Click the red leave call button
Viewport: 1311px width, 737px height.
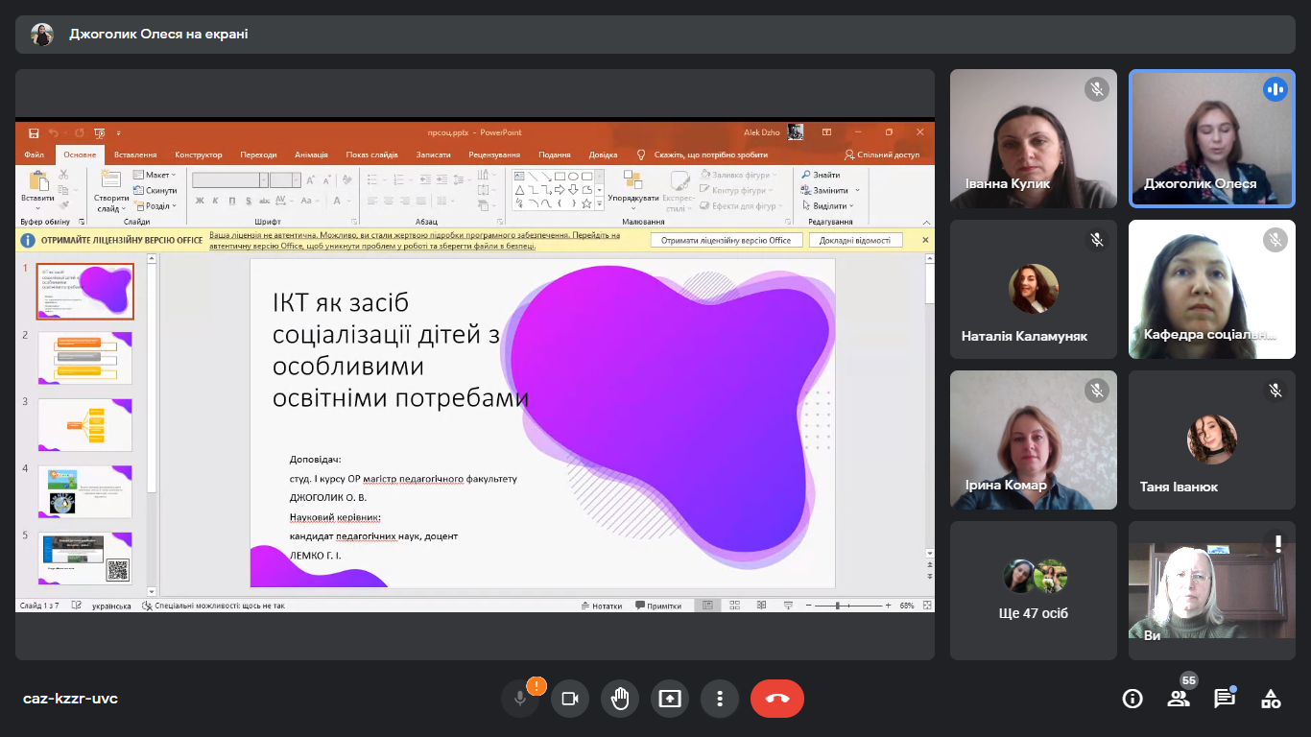coord(776,699)
